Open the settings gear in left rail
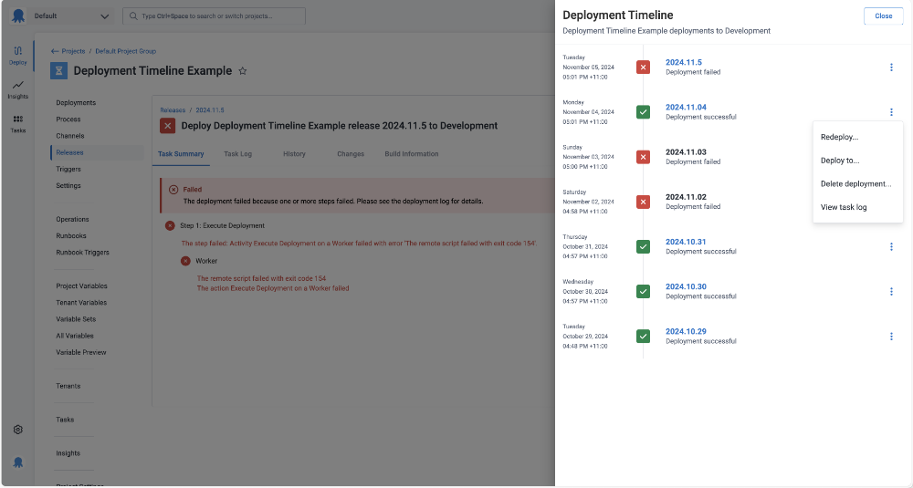 coord(18,430)
